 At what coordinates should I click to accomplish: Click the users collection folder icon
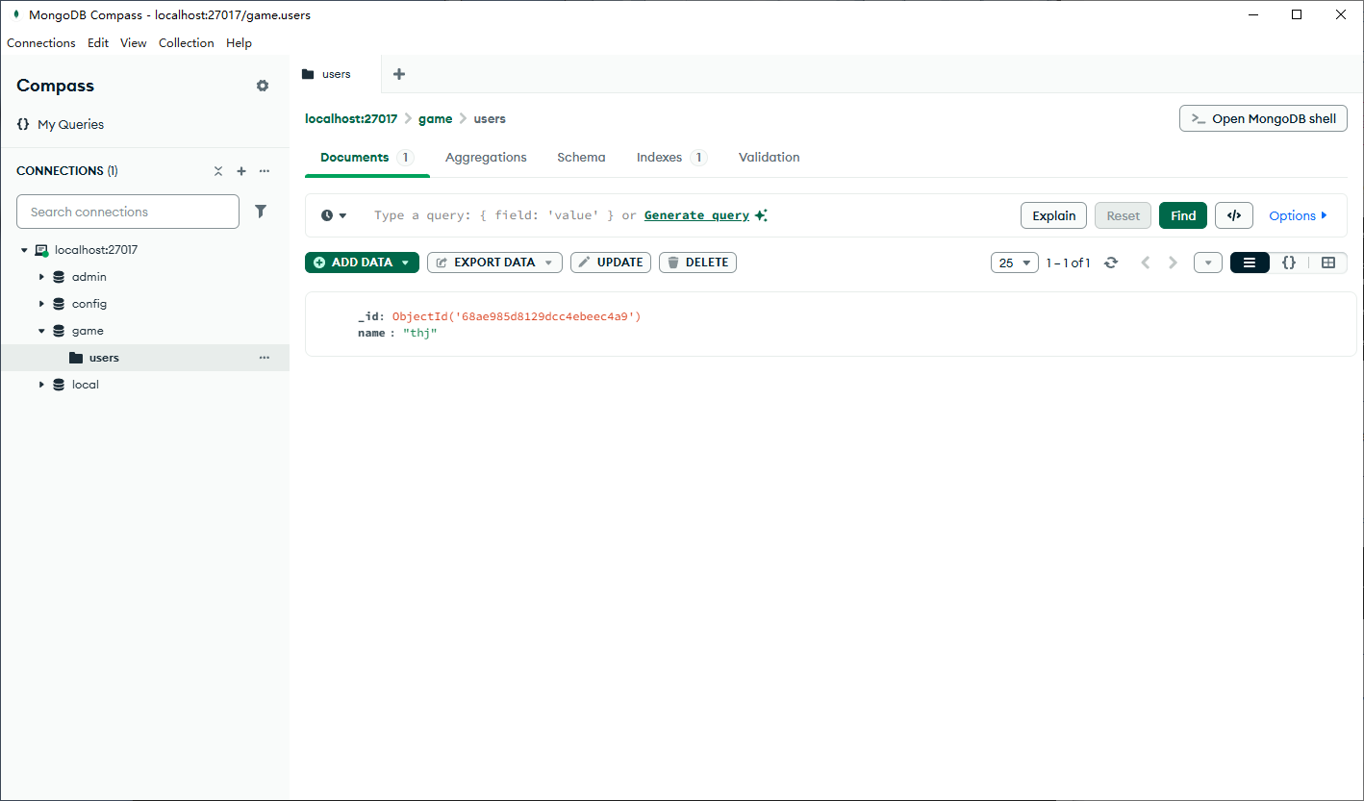point(76,358)
